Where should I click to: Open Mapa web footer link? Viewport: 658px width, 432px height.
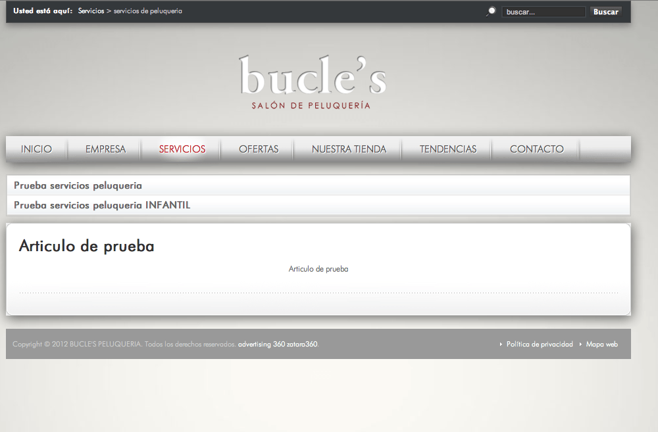click(x=602, y=344)
